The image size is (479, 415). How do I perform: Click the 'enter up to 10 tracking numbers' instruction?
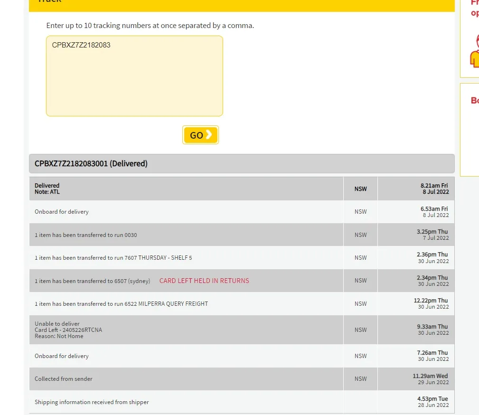pos(150,26)
